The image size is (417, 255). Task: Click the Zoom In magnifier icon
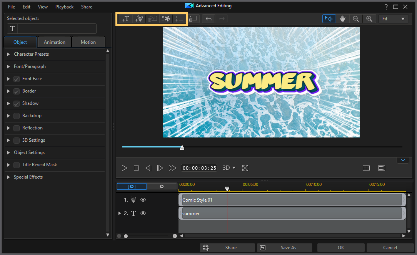(369, 18)
